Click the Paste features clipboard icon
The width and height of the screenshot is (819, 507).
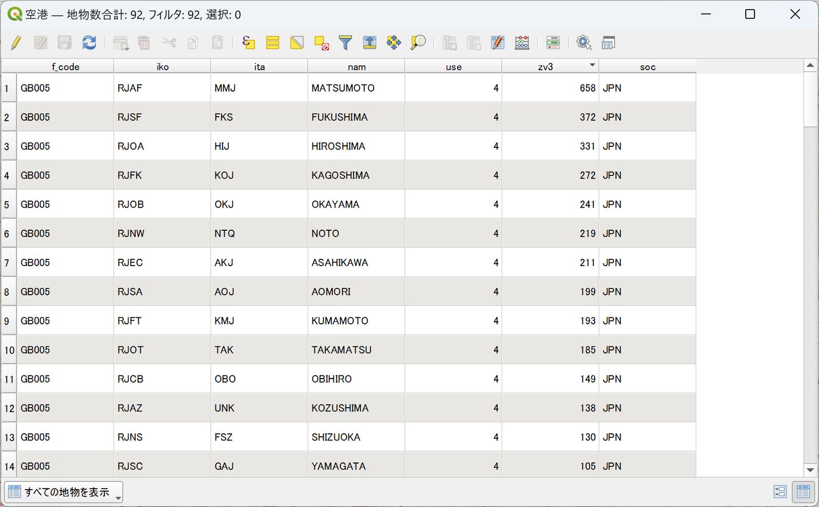(217, 42)
